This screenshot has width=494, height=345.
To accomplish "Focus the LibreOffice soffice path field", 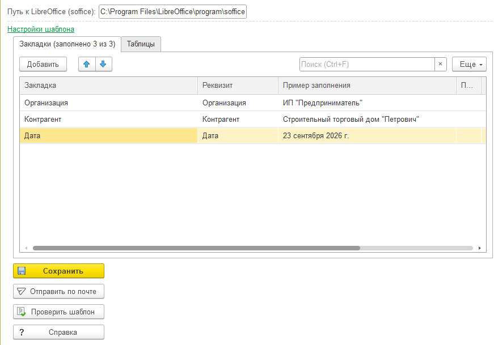I will coord(172,12).
